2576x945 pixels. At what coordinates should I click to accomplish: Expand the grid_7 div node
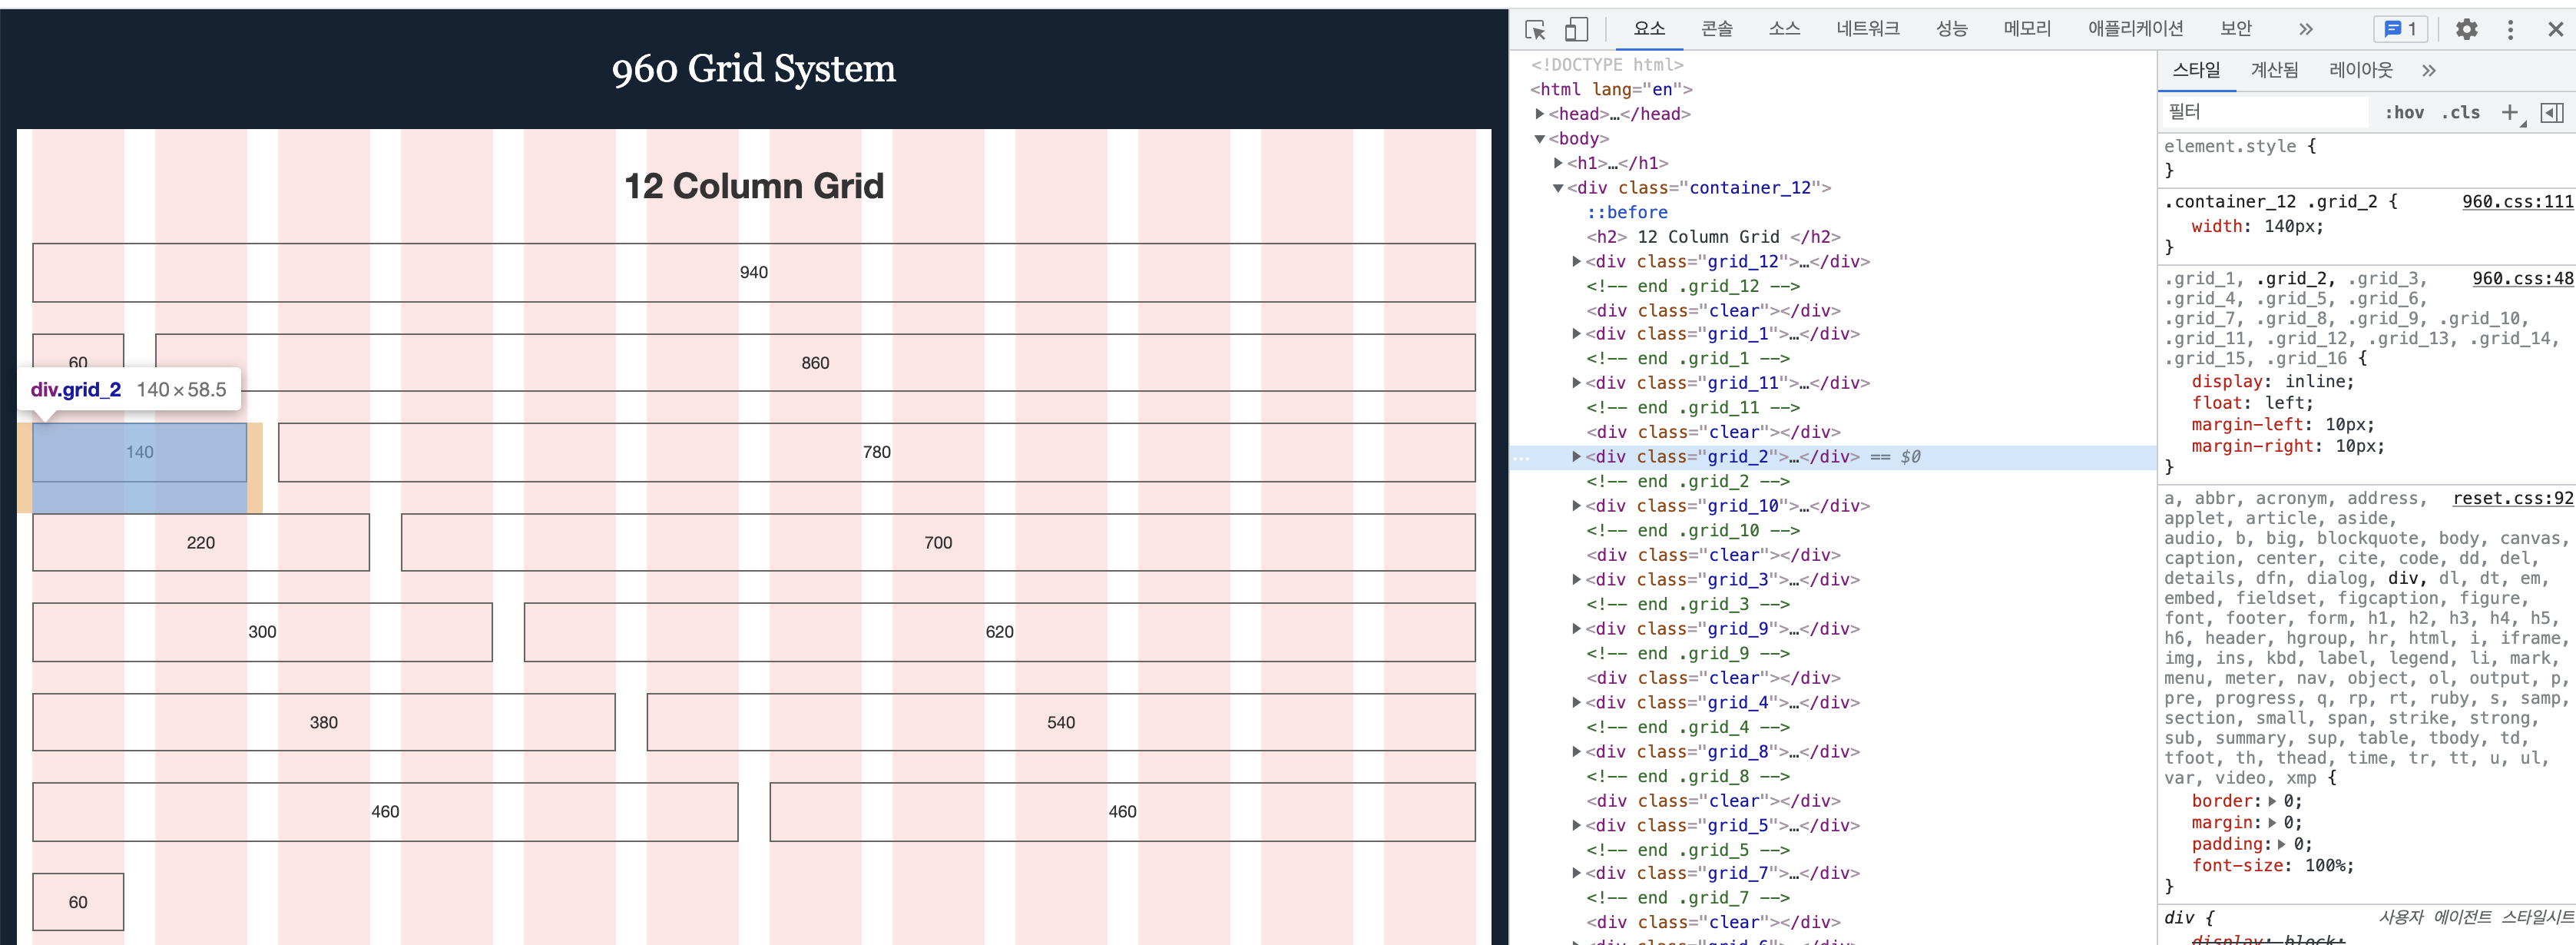coord(1577,873)
